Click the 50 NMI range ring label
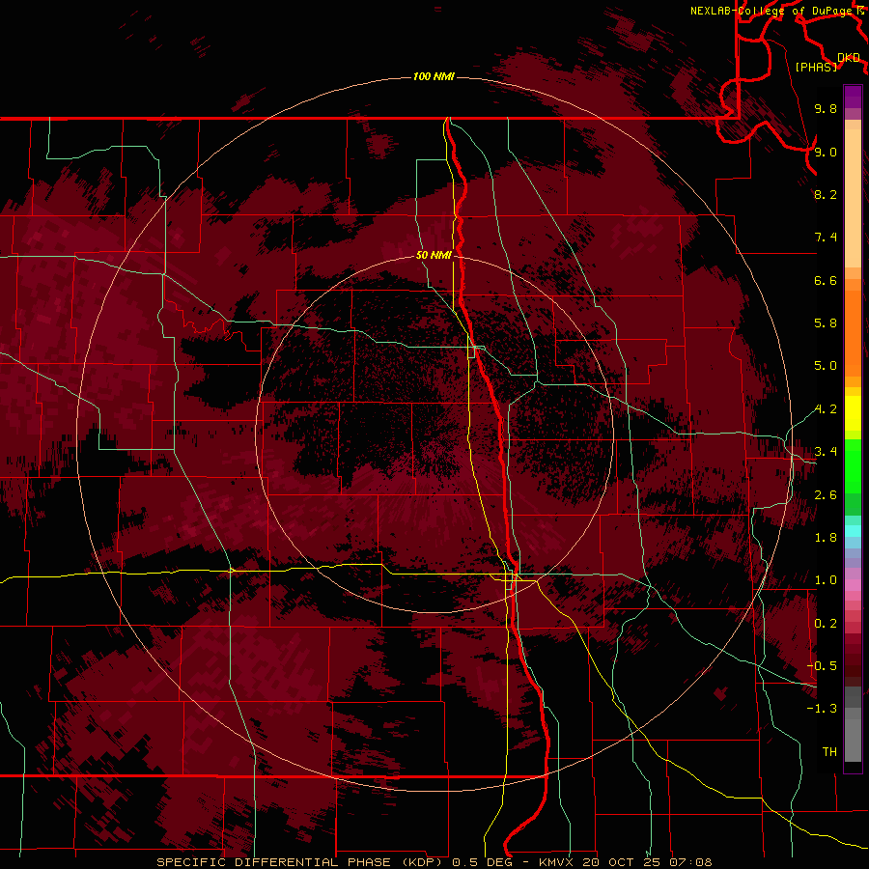 coord(434,255)
